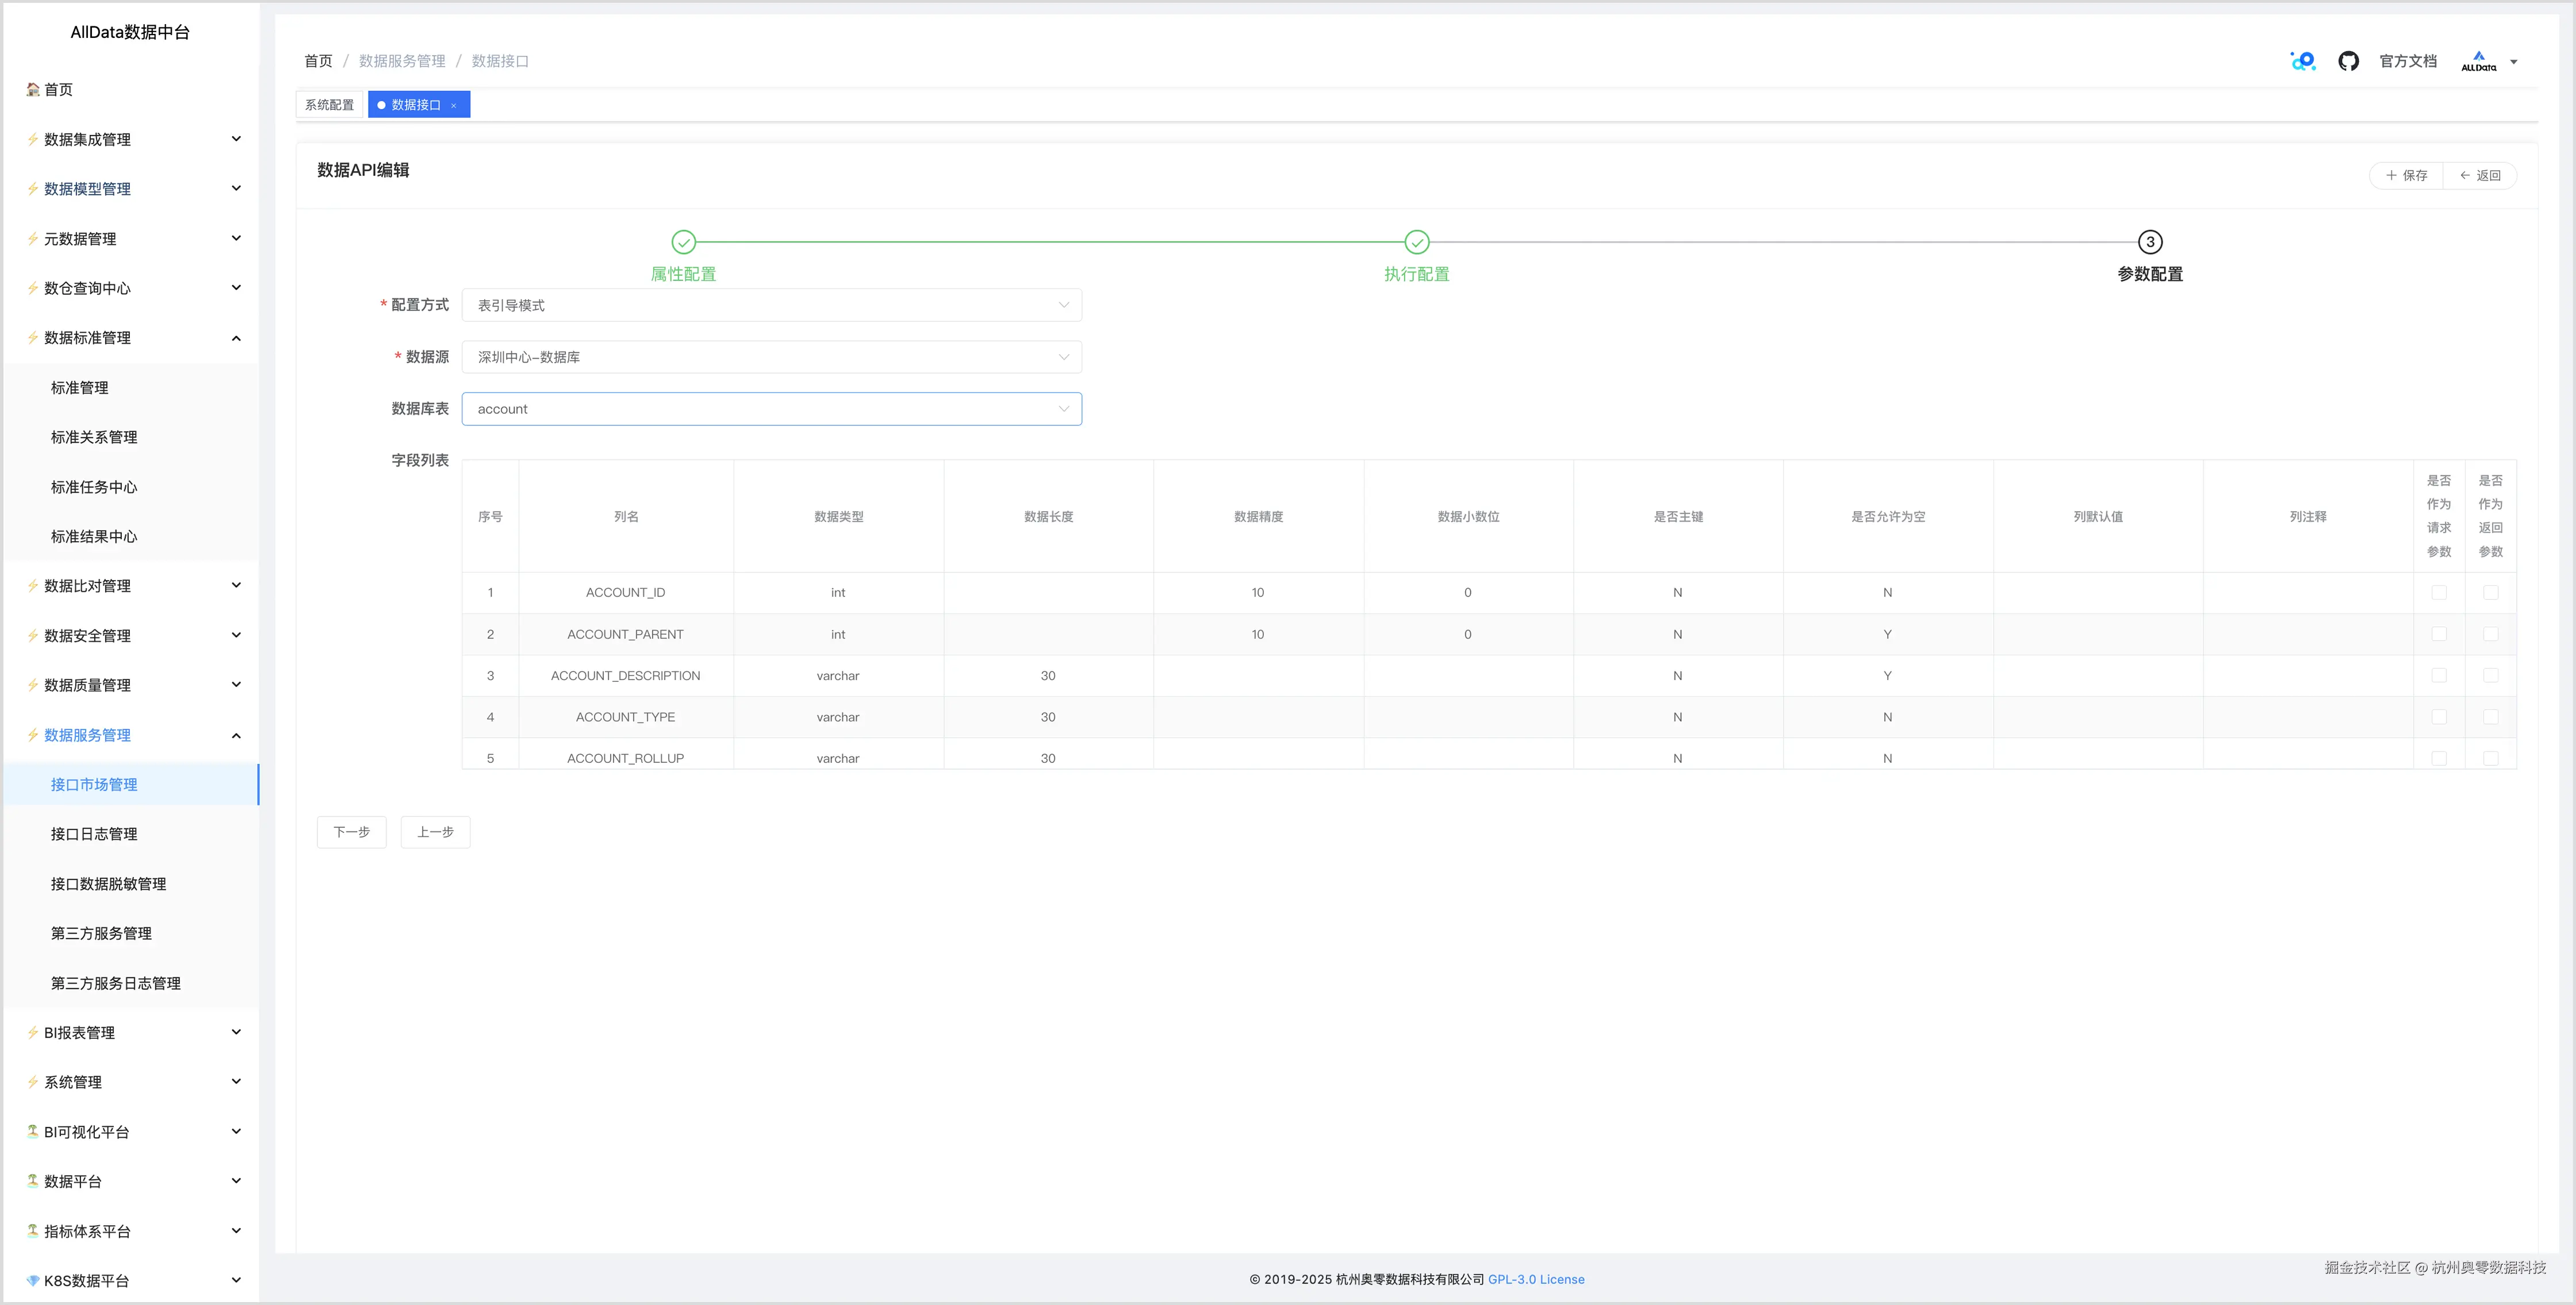Click the 属性配置 step check icon
Screen dimensions: 2576x1305
click(x=683, y=242)
